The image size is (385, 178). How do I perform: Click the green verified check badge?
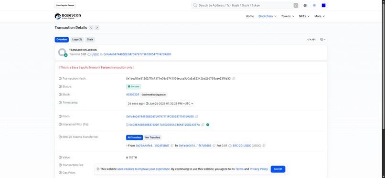[208, 125]
